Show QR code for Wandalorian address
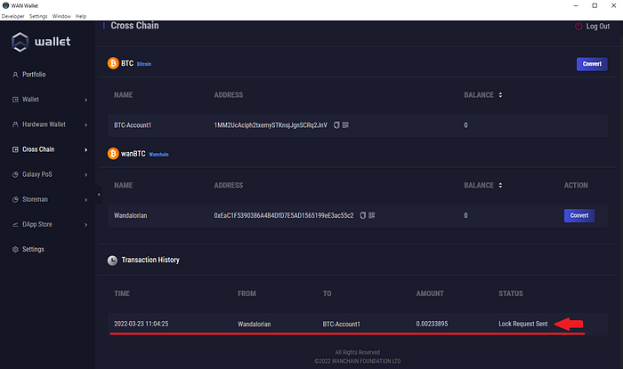The image size is (623, 369). (371, 215)
